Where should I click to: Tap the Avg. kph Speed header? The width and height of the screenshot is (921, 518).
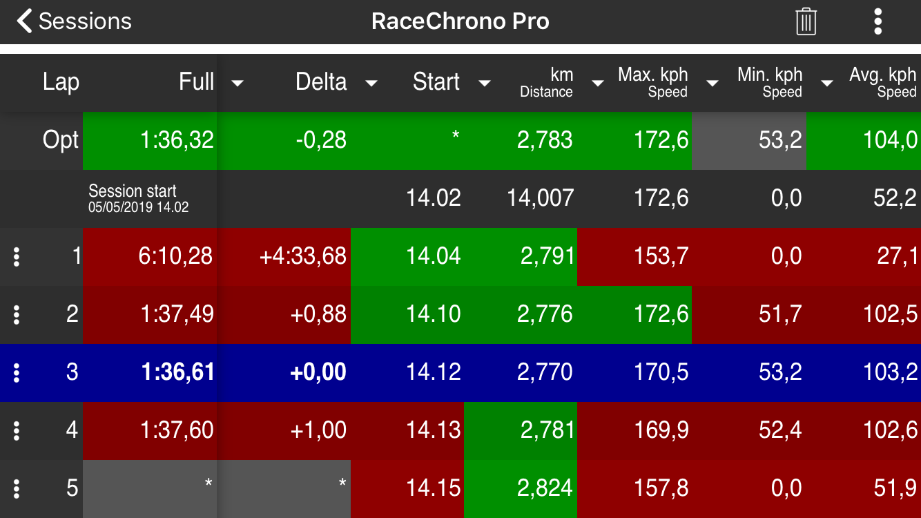pyautogui.click(x=882, y=82)
